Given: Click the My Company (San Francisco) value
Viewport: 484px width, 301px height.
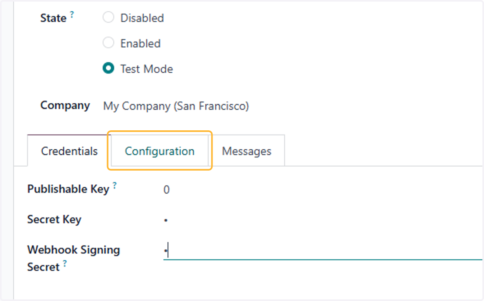Looking at the screenshot, I should click(176, 106).
